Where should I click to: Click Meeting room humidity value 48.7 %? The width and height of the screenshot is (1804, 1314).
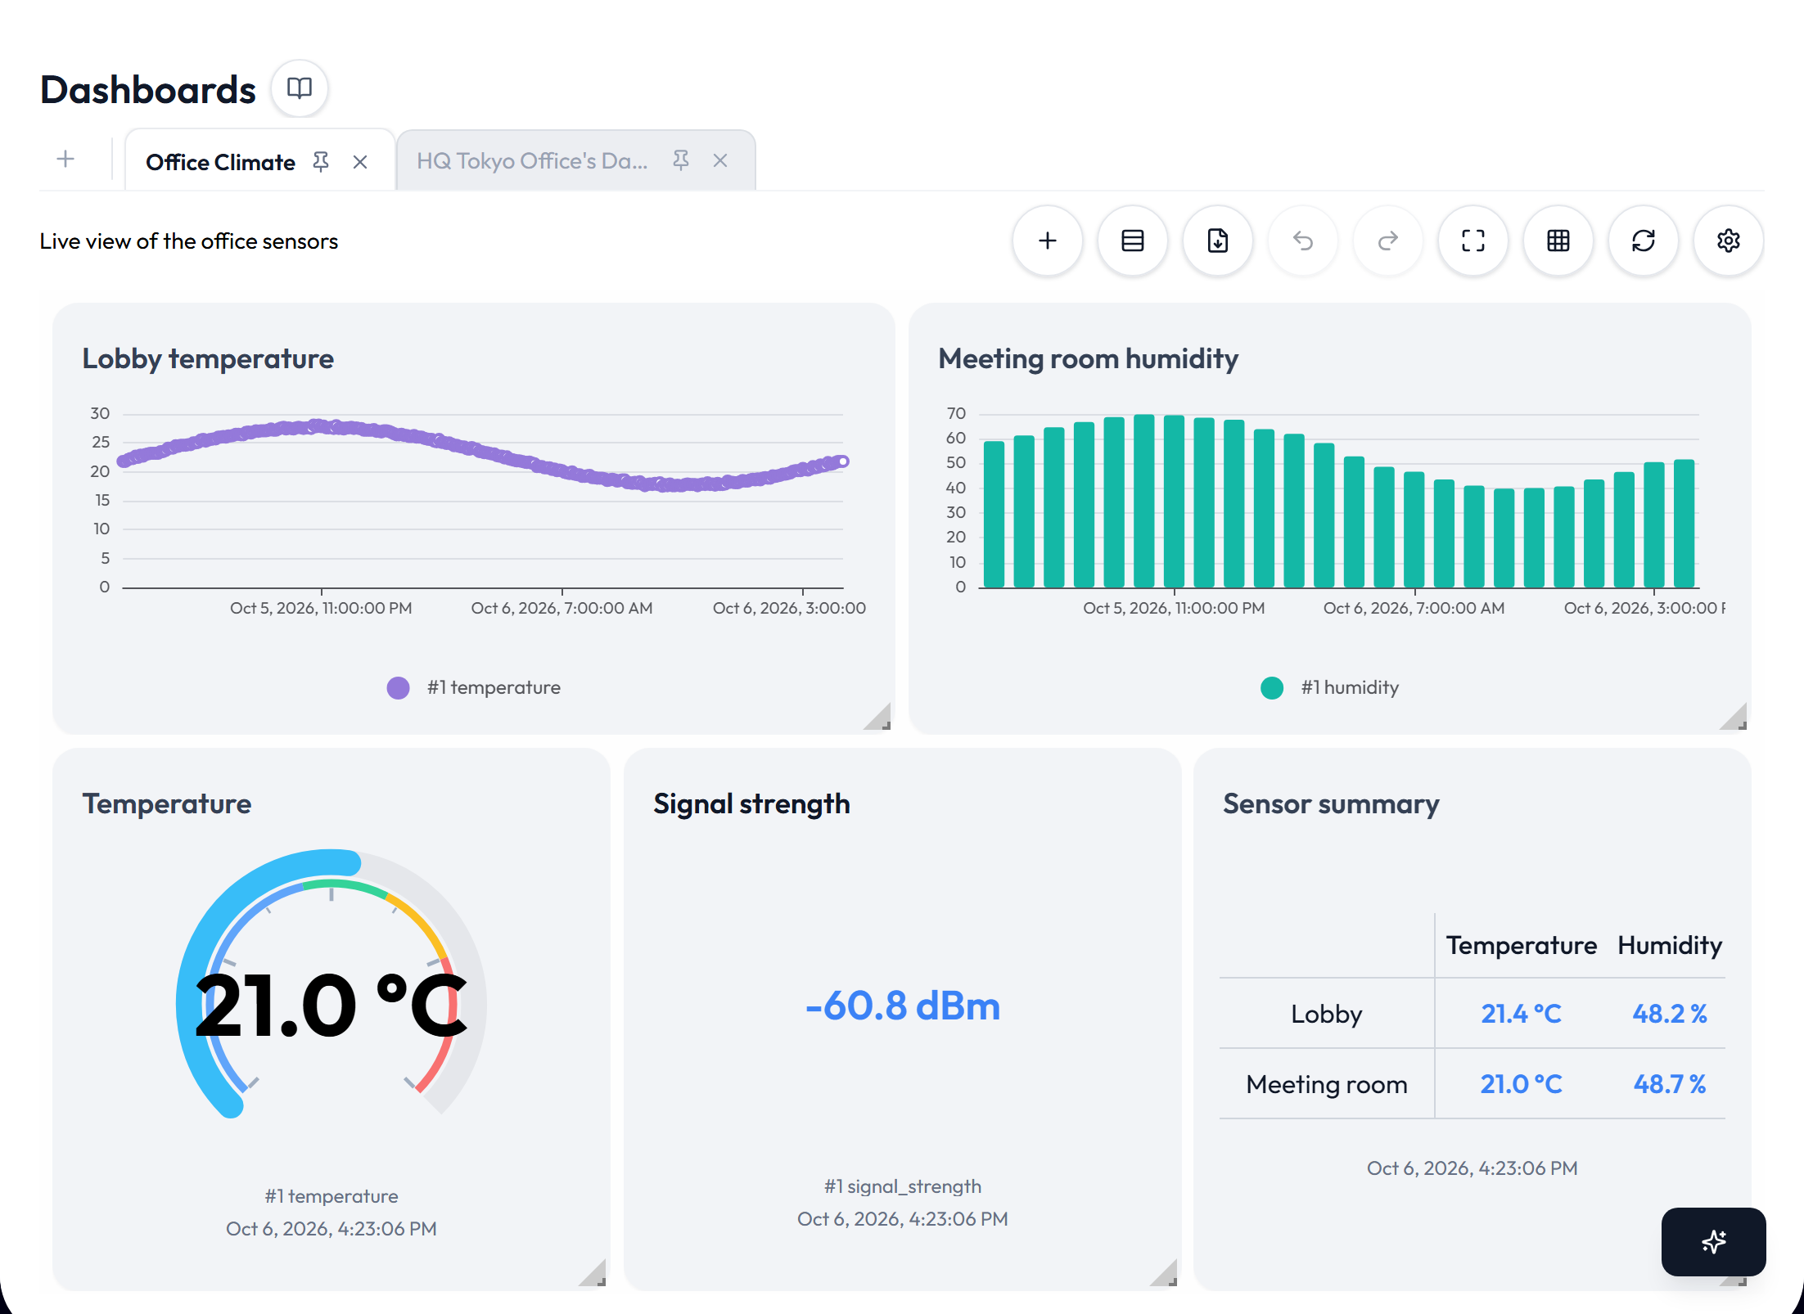pyautogui.click(x=1670, y=1084)
